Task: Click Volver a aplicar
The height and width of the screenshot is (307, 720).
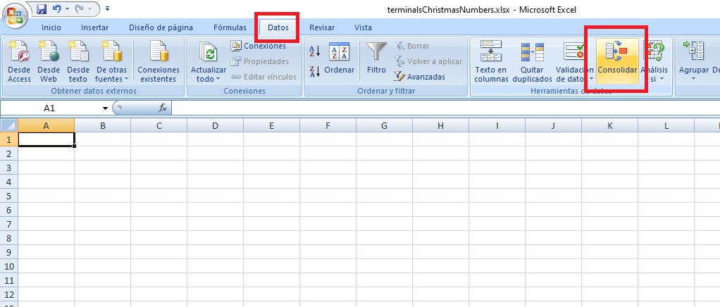Action: pyautogui.click(x=428, y=61)
